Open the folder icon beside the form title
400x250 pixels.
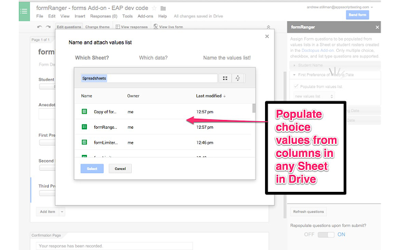(x=163, y=8)
